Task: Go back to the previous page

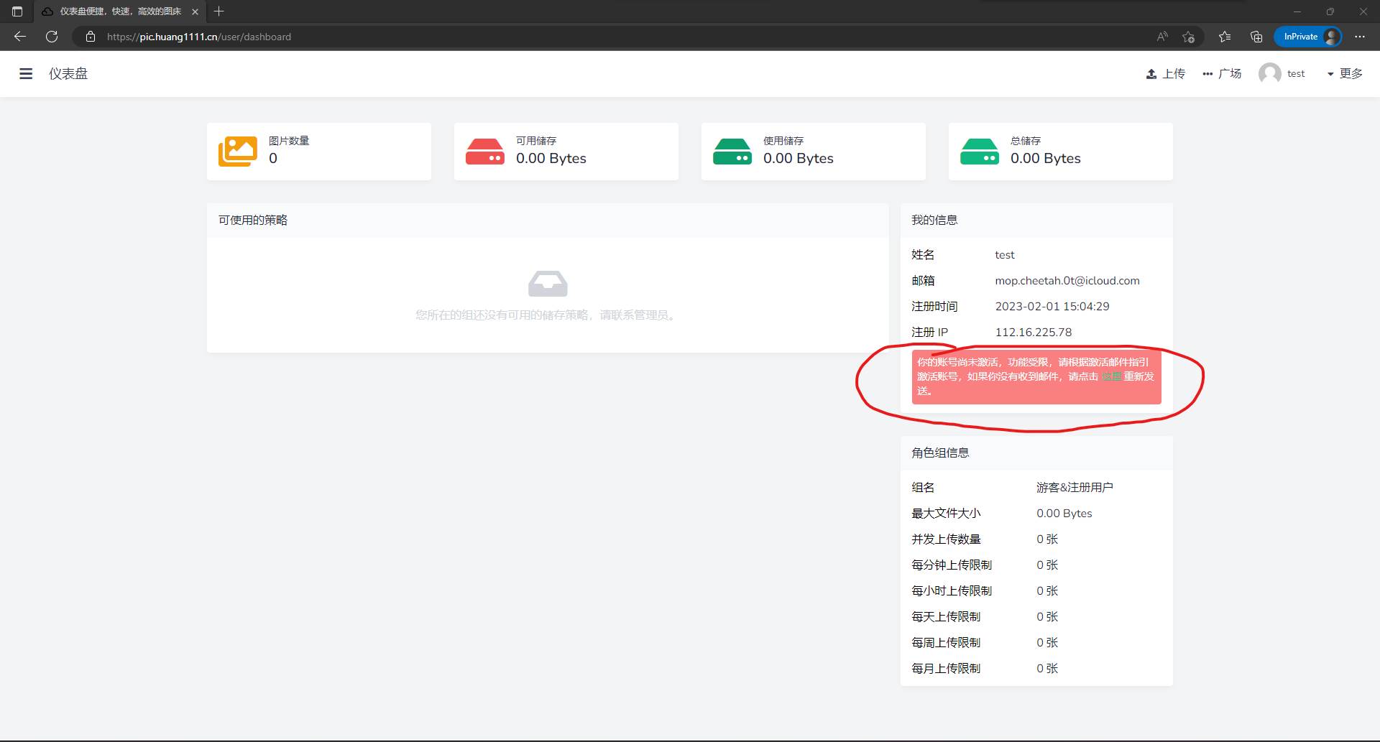Action: 20,37
